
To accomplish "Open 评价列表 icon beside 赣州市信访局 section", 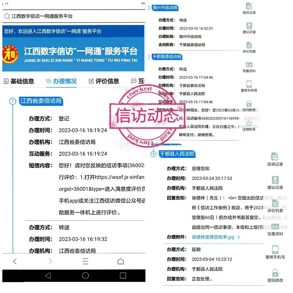I will [x=249, y=47].
